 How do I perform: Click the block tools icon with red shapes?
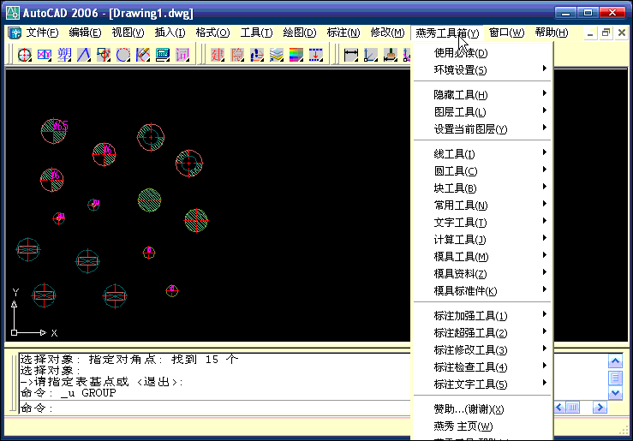pyautogui.click(x=104, y=55)
